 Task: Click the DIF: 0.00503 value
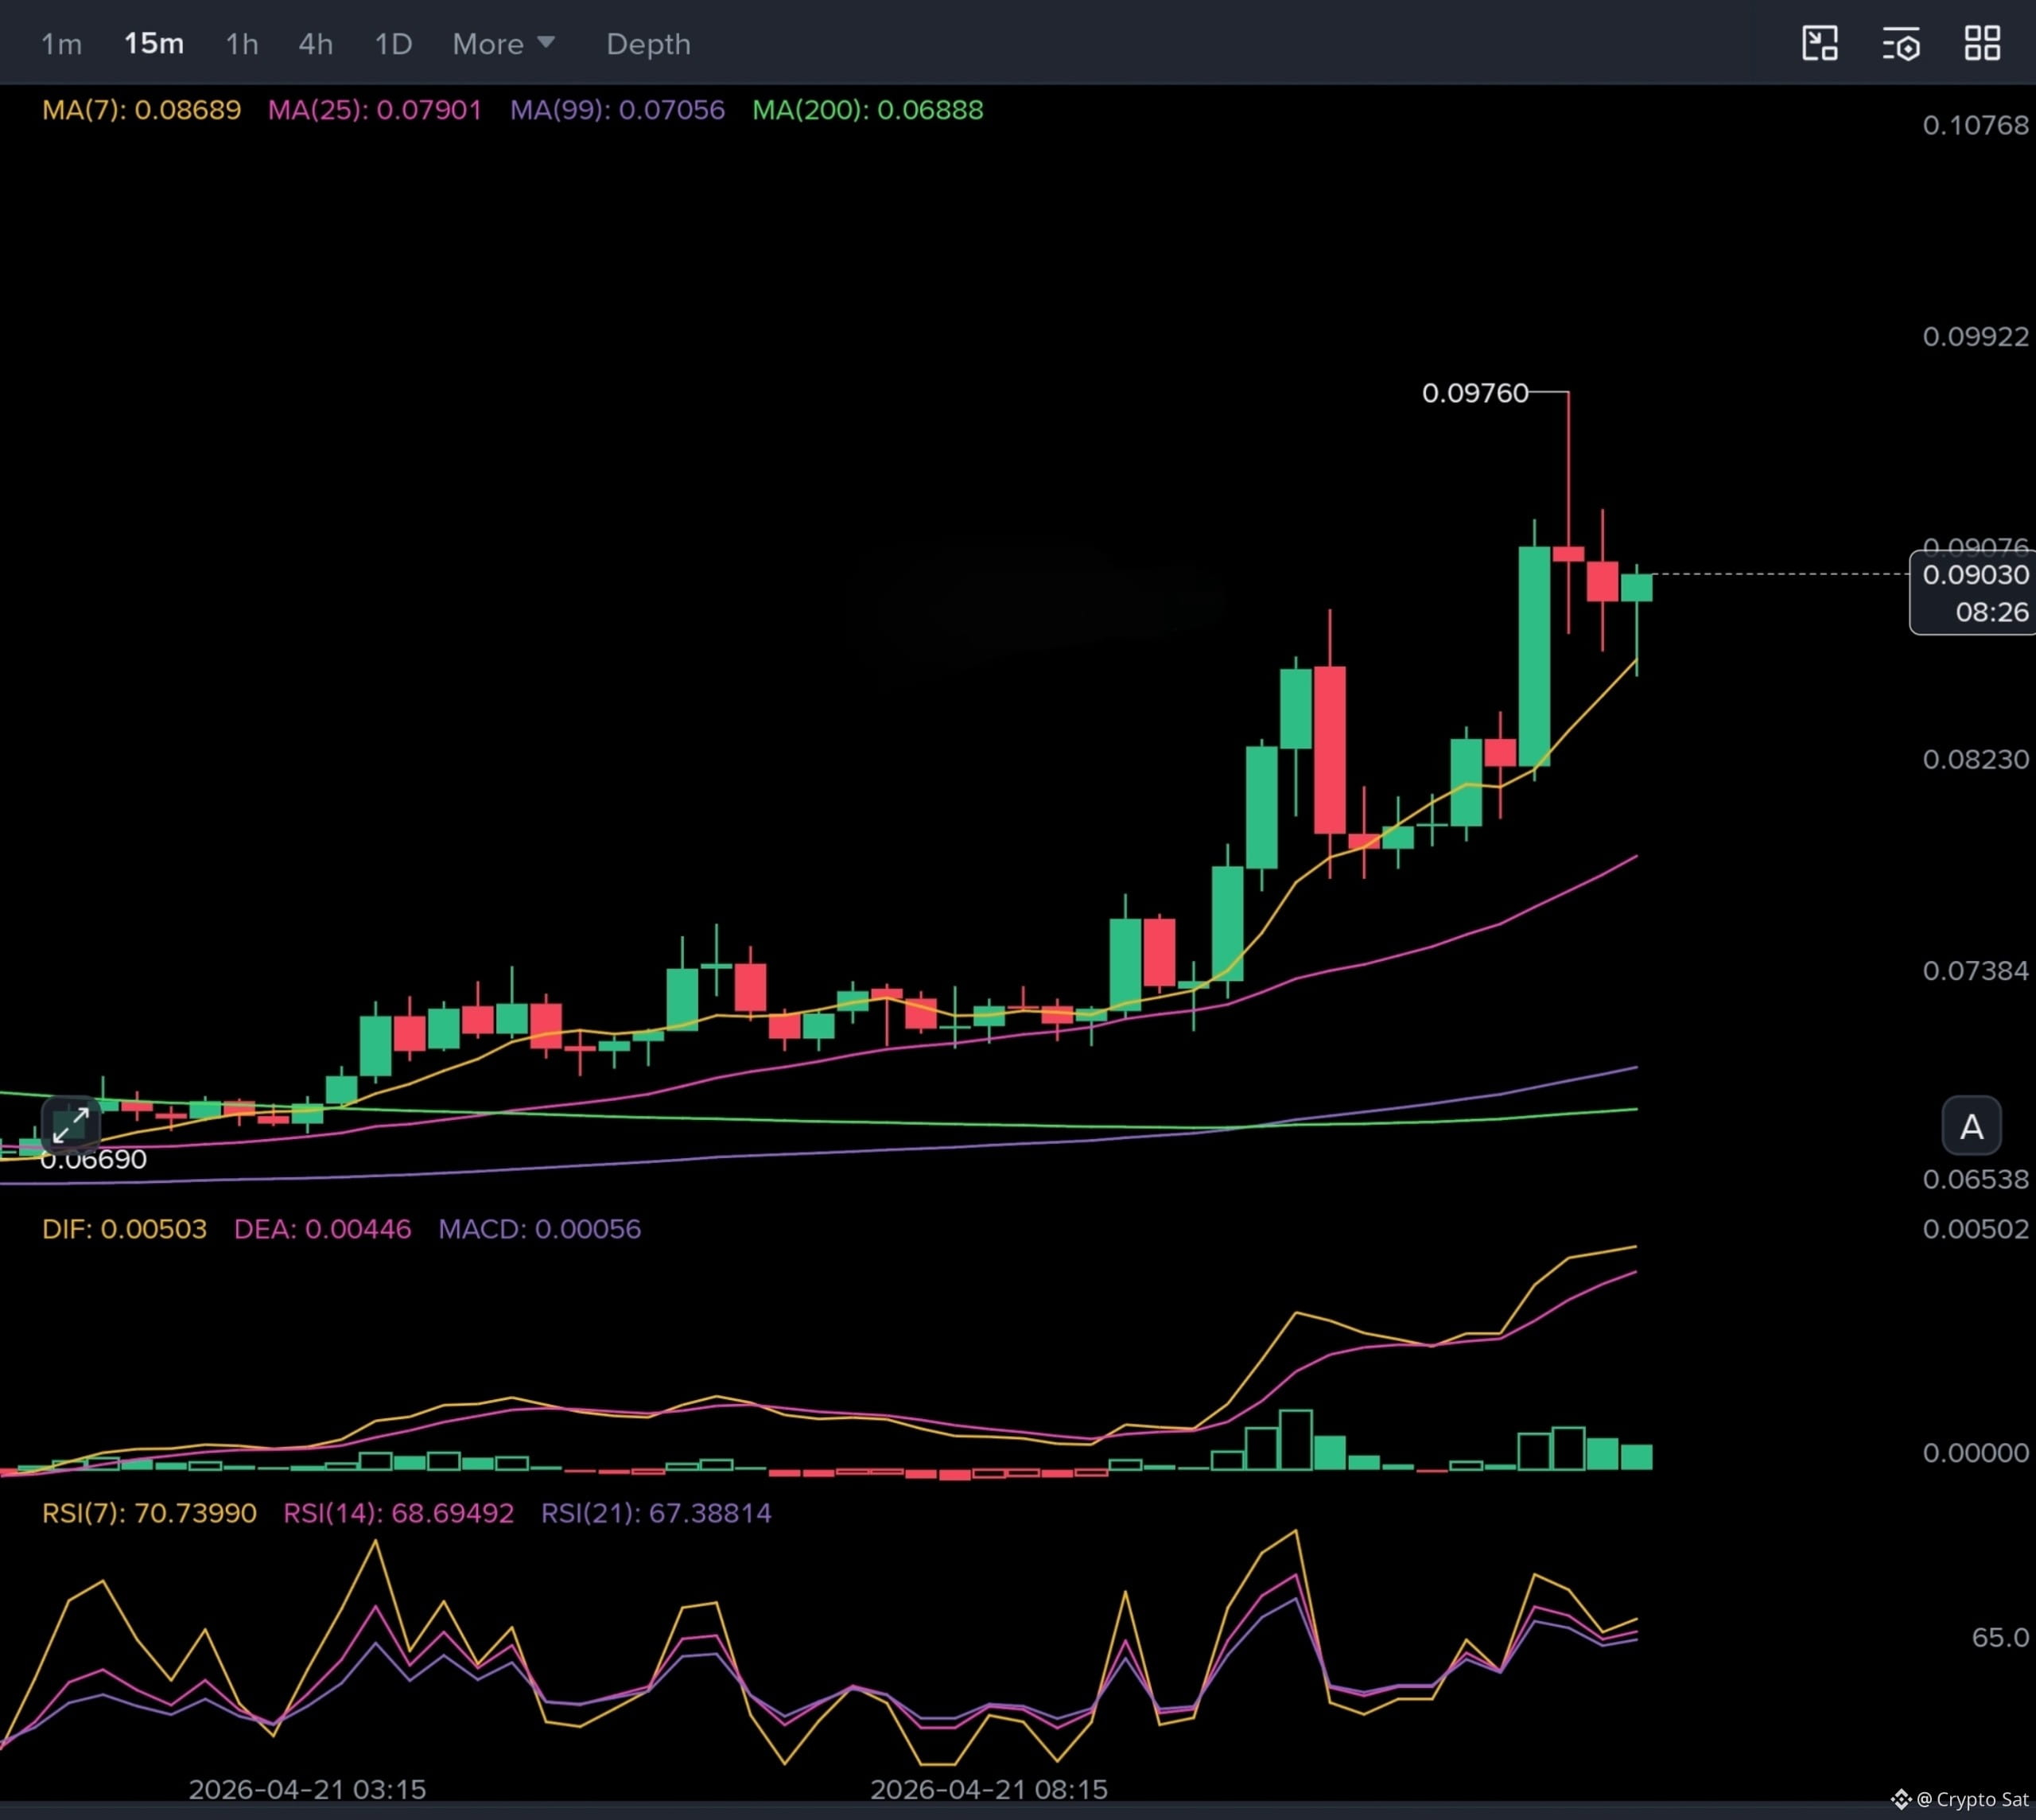[124, 1229]
